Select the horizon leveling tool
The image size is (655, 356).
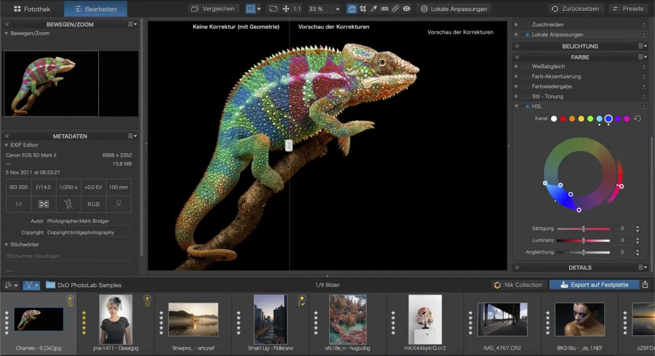pos(384,9)
